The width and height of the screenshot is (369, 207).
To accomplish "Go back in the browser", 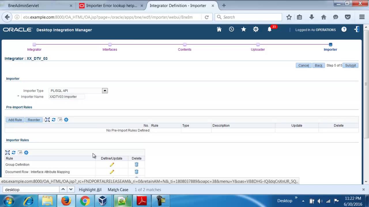I will coord(7,17).
